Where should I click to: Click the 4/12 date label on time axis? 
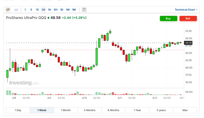click(155, 98)
